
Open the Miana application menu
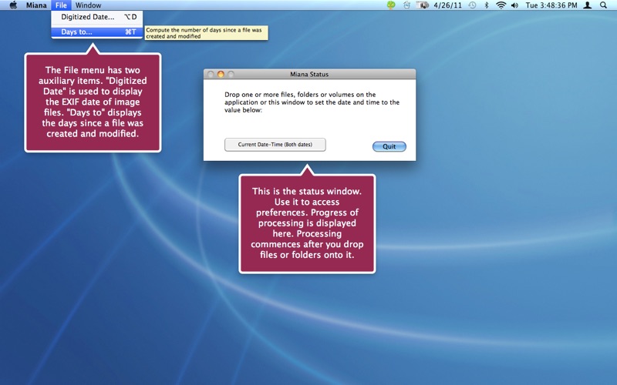coord(36,5)
